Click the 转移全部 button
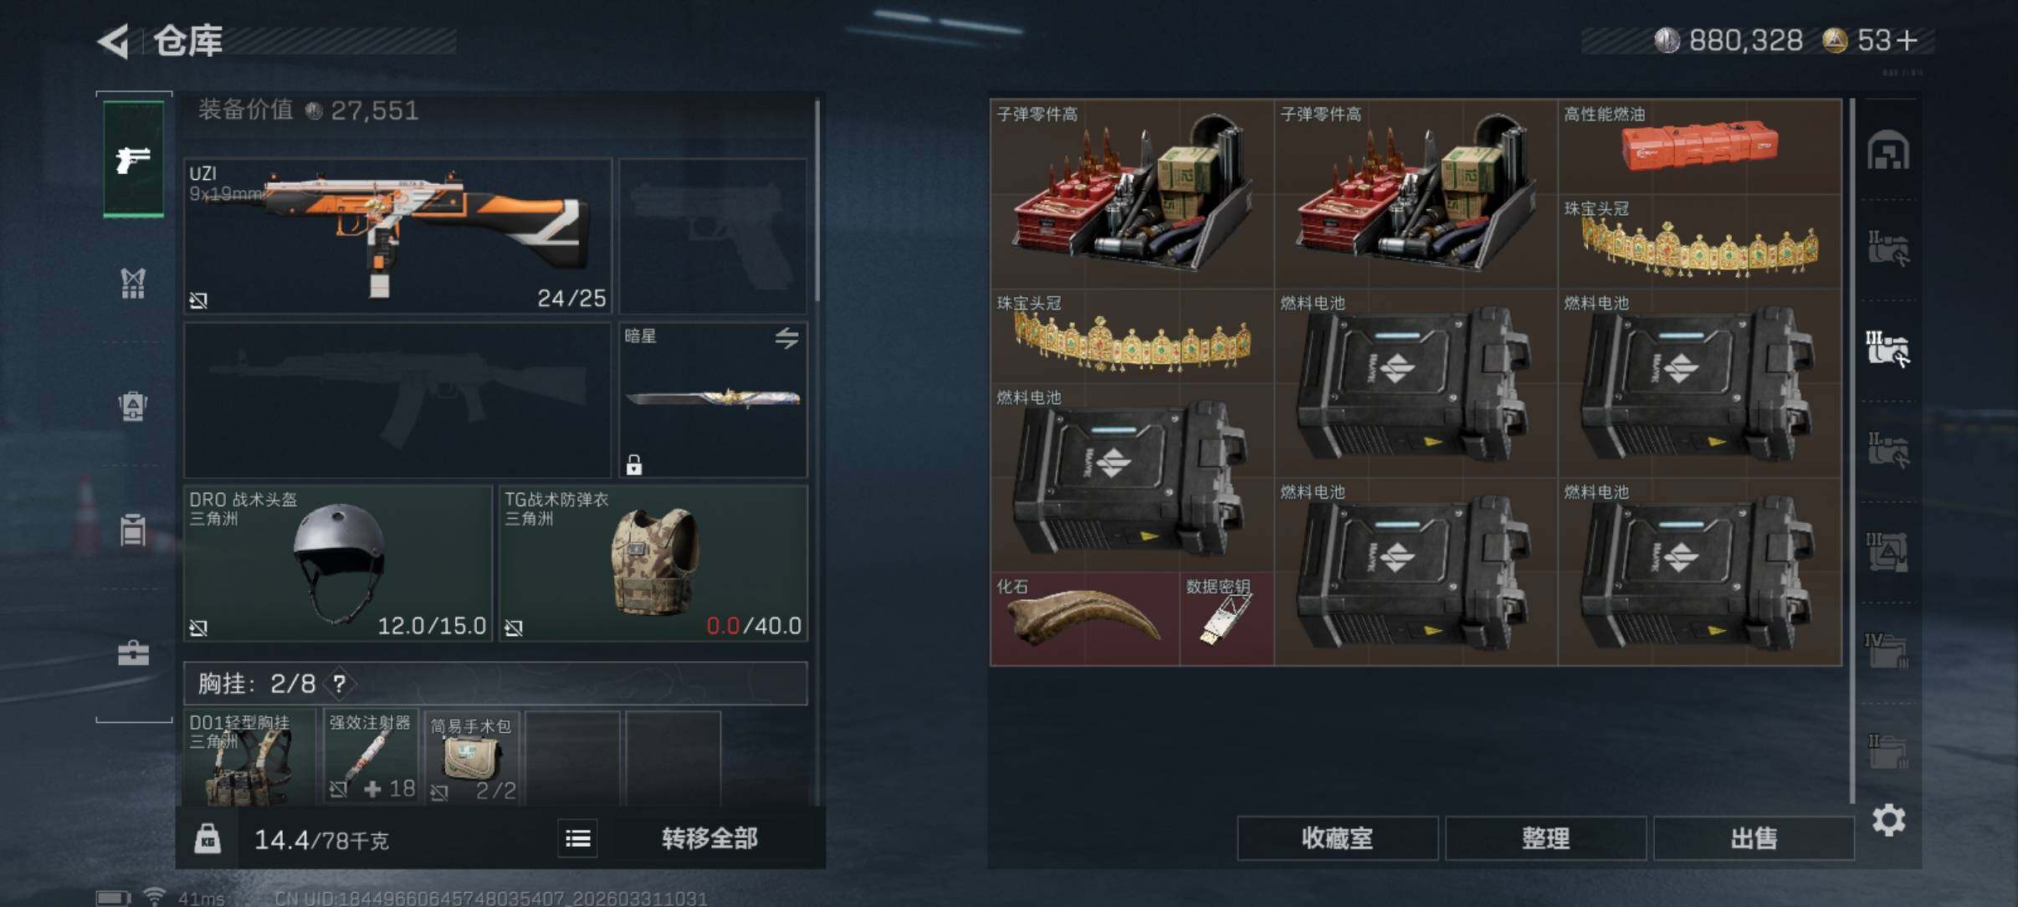Image resolution: width=2018 pixels, height=907 pixels. (x=709, y=838)
